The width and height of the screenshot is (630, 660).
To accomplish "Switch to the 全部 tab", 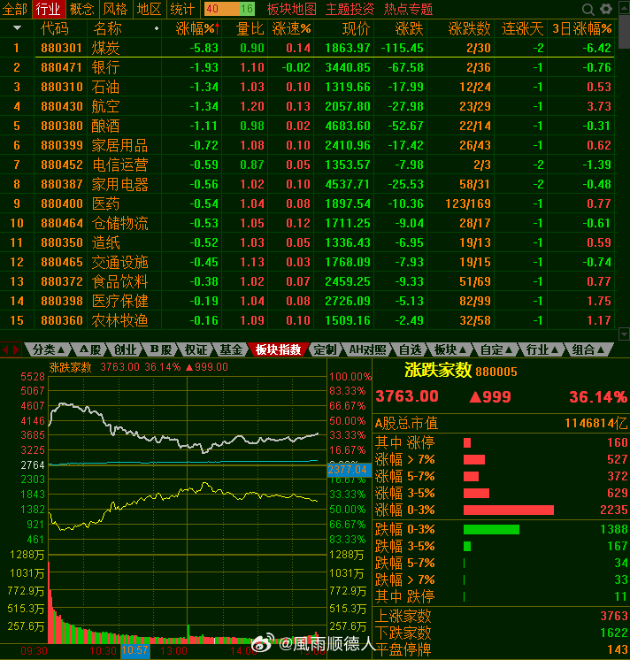I will [15, 9].
